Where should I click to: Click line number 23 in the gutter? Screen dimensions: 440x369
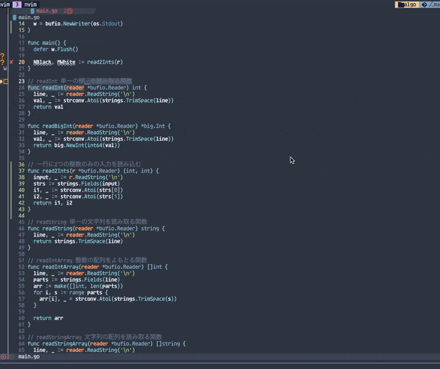pyautogui.click(x=21, y=81)
